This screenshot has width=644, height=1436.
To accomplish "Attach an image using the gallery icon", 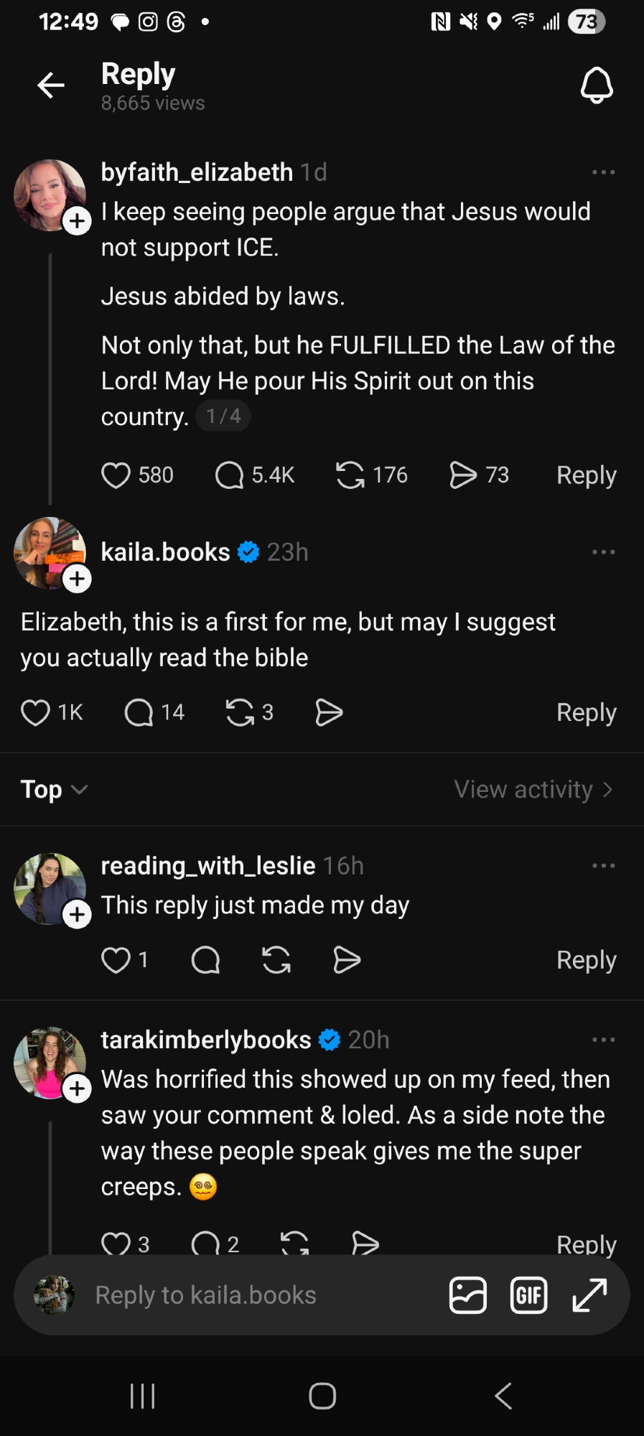I will (467, 1295).
